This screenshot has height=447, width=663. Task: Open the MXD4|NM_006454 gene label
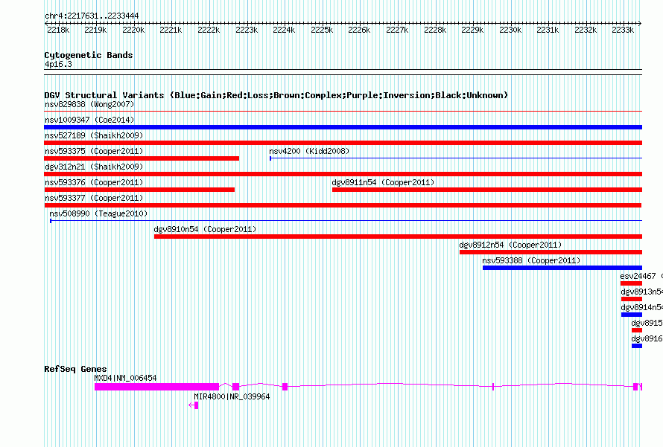tap(125, 378)
